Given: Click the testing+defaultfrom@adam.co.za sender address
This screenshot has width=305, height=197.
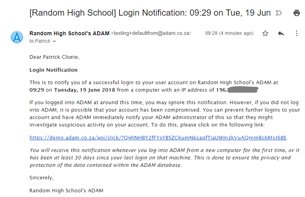Looking at the screenshot, I should coord(151,34).
